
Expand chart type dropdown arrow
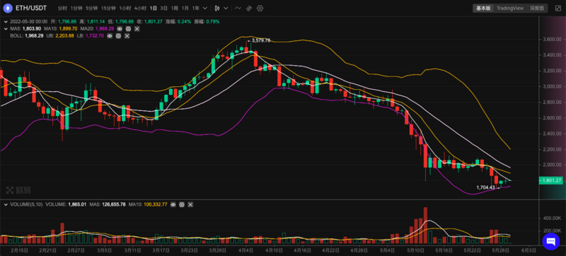(226, 8)
